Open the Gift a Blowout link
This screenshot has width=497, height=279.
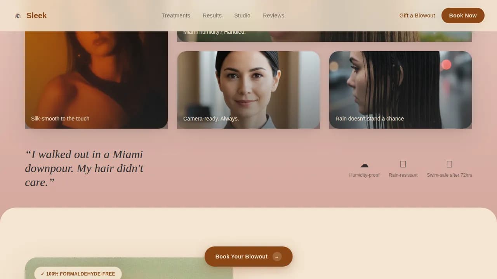coord(417,15)
